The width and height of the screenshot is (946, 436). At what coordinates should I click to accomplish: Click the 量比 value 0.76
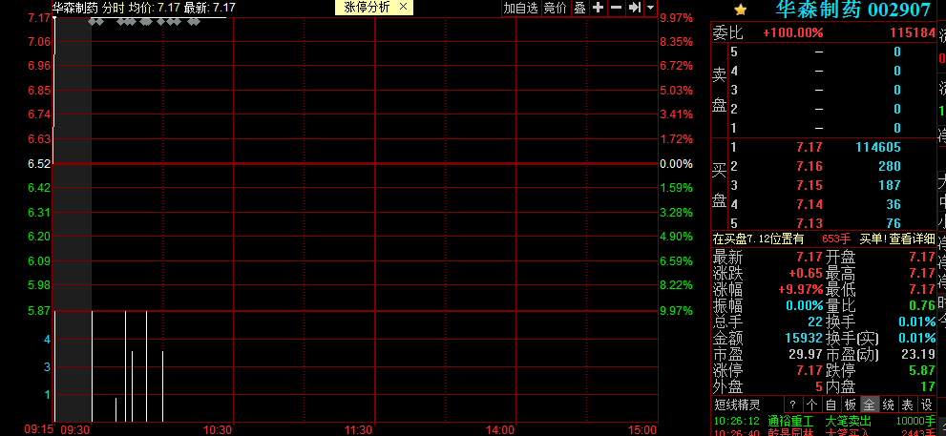(922, 305)
